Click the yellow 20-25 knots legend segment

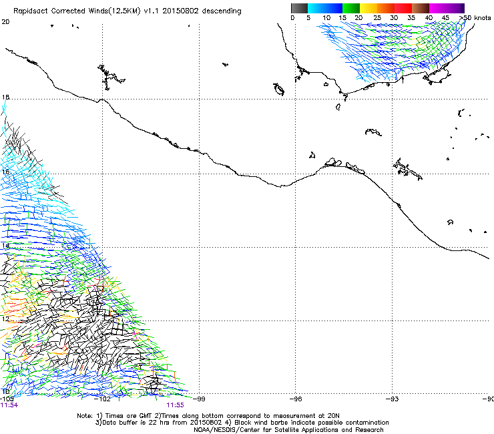click(x=368, y=8)
